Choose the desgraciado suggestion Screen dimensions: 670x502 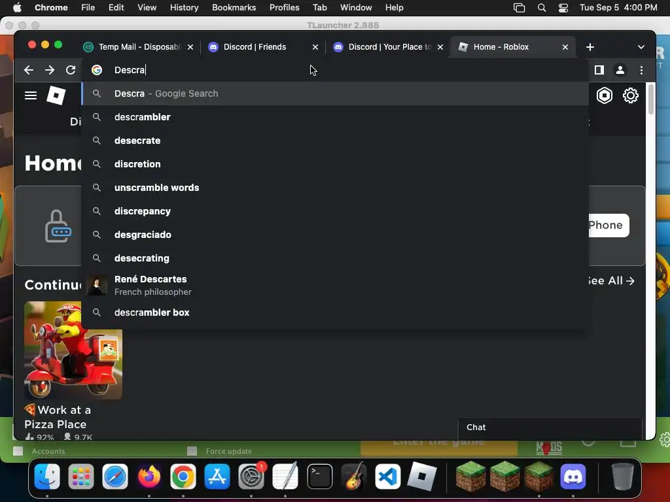click(335, 235)
